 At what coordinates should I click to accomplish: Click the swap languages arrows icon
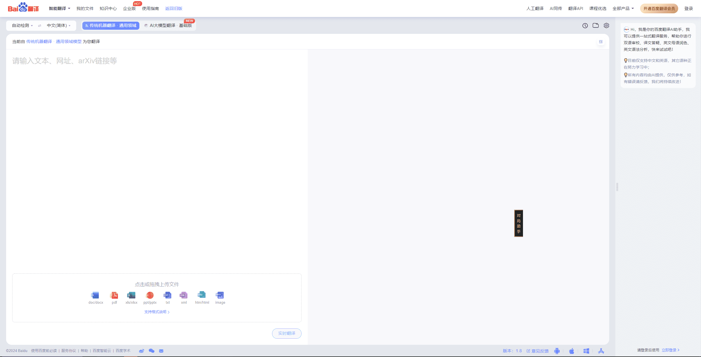[x=40, y=26]
